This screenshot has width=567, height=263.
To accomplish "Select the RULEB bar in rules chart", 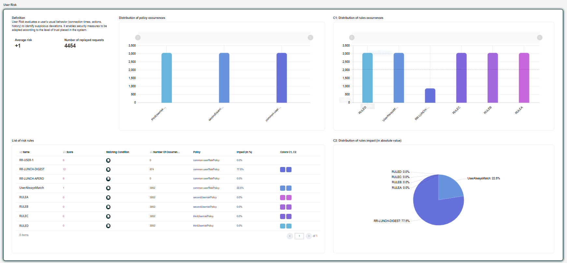I will (493, 78).
